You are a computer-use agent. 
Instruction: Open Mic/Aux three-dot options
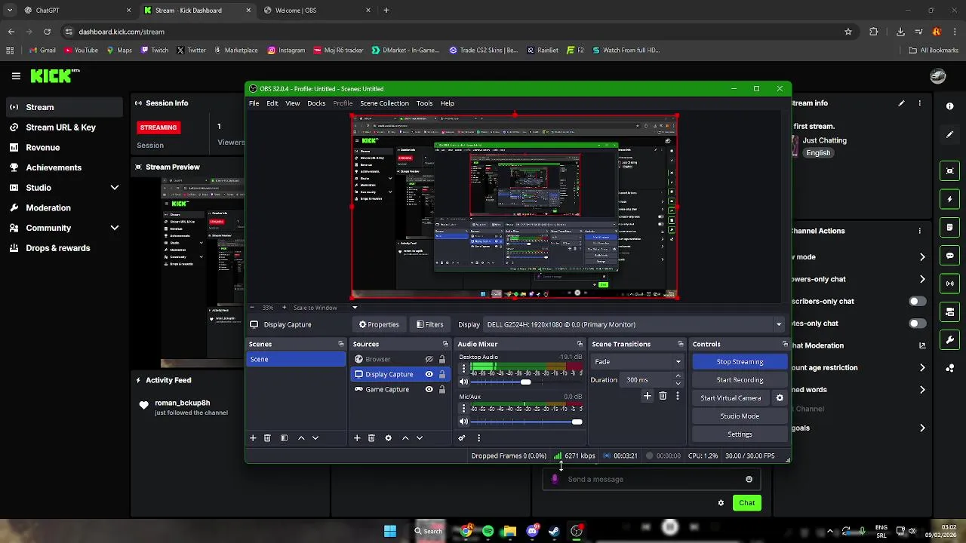point(463,409)
